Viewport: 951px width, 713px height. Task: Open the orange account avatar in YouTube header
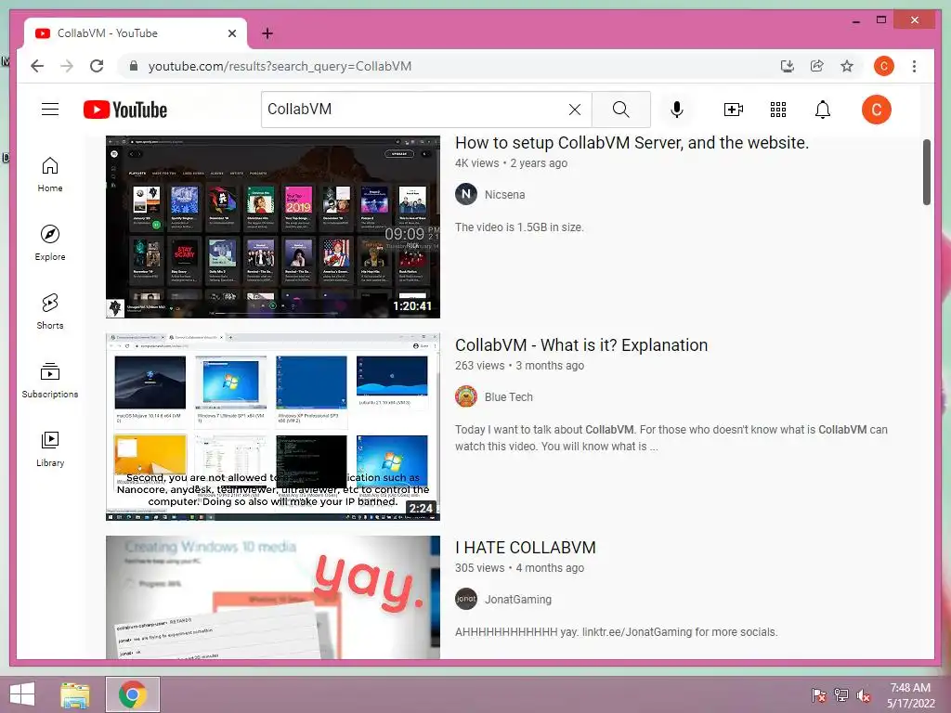(x=877, y=110)
